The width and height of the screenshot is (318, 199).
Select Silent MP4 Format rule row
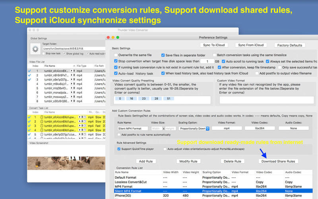[213, 191]
